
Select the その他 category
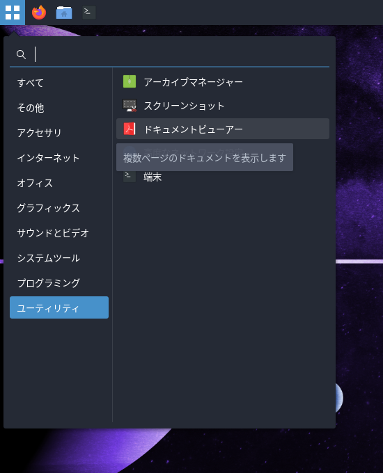pyautogui.click(x=59, y=108)
